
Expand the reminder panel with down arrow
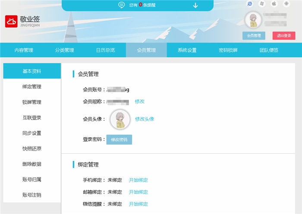tap(195, 5)
